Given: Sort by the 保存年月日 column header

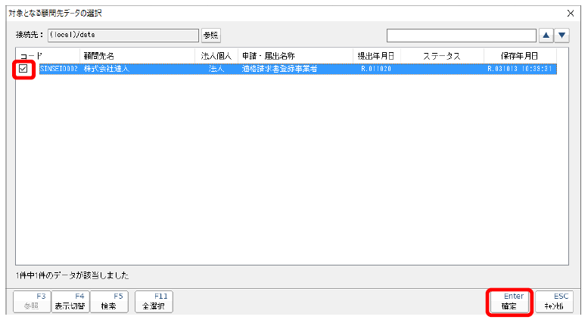Looking at the screenshot, I should click(520, 56).
